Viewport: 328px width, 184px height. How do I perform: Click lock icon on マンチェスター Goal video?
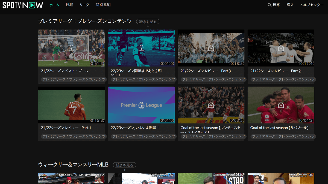click(211, 105)
